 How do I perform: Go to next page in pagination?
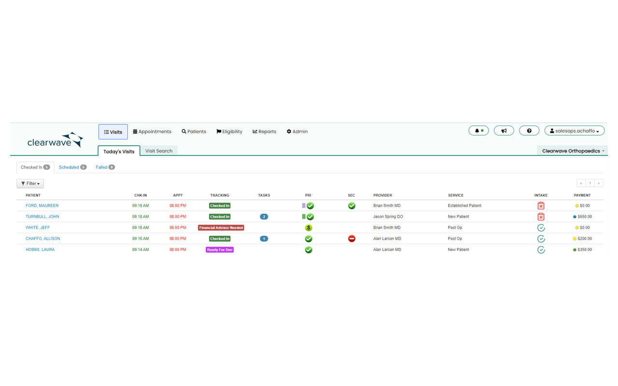[x=599, y=183]
